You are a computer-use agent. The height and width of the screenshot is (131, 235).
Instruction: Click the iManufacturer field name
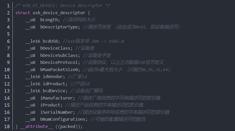[x=56, y=98]
